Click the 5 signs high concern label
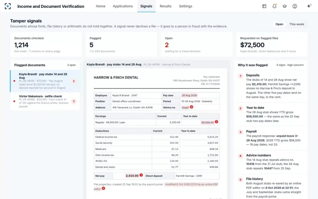 click(290, 65)
